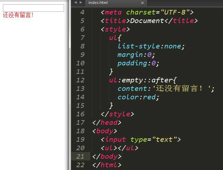Click the closing </style> tag
223x170 pixels.
click(x=118, y=114)
